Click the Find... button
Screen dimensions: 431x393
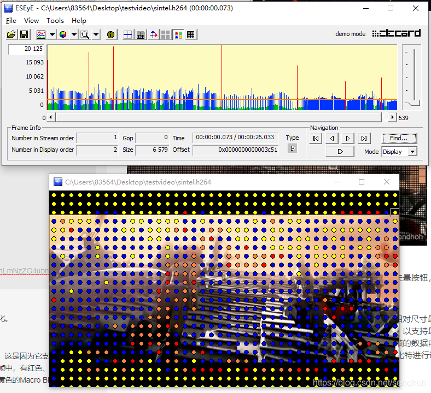pos(399,138)
